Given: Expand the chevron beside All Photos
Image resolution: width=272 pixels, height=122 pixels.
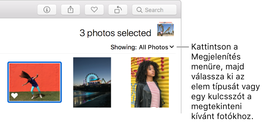Looking at the screenshot, I should click(x=172, y=47).
